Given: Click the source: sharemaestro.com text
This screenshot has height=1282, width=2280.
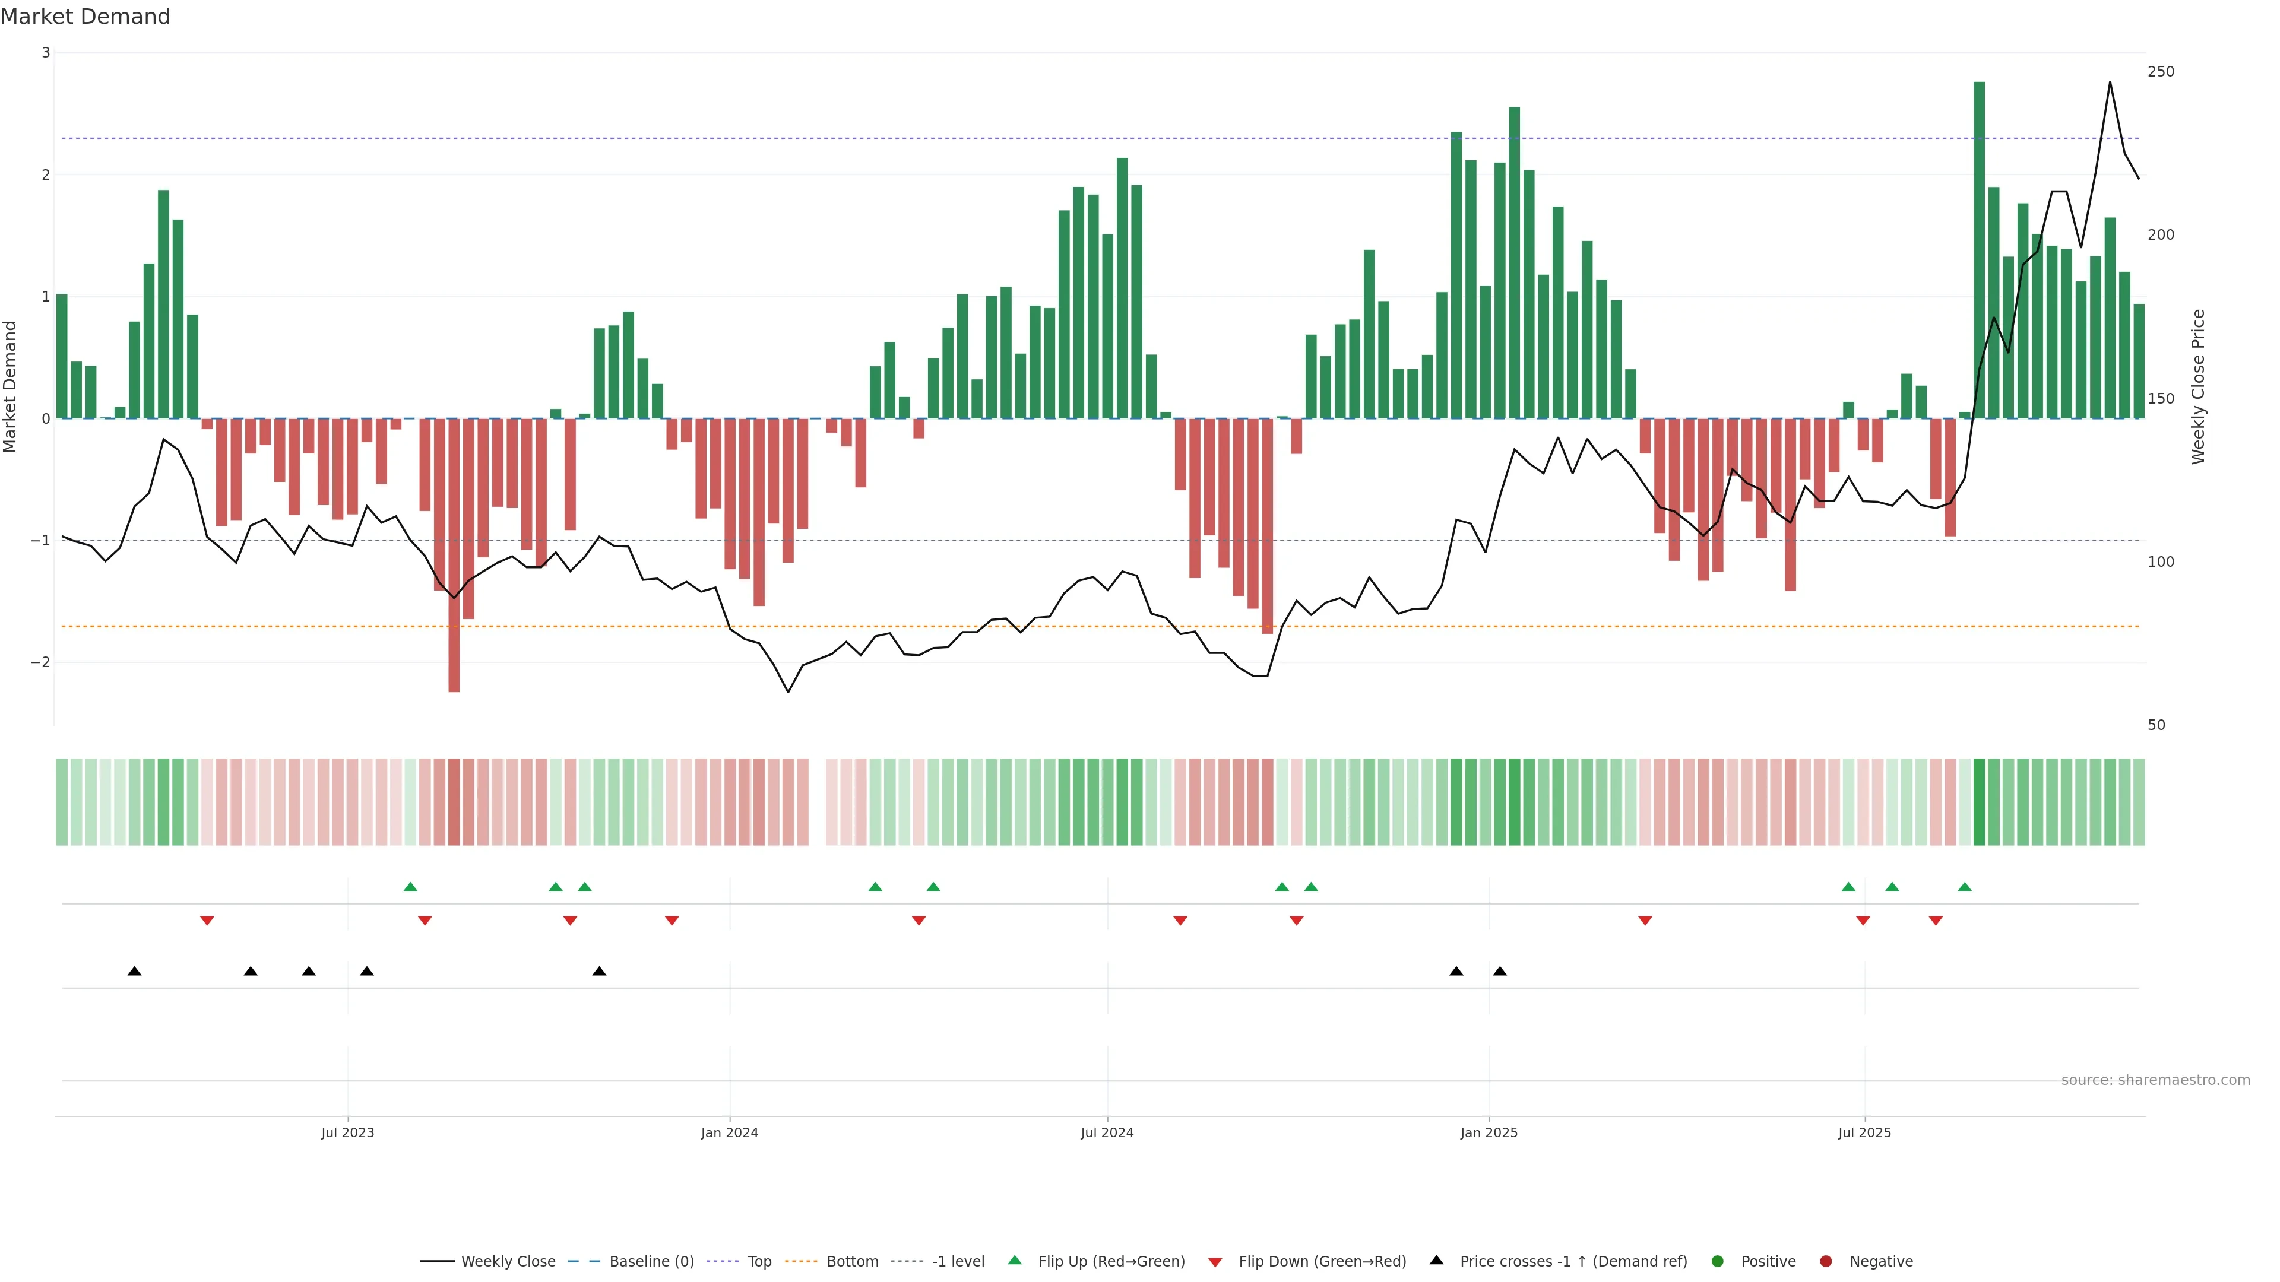Looking at the screenshot, I should pyautogui.click(x=2155, y=1080).
